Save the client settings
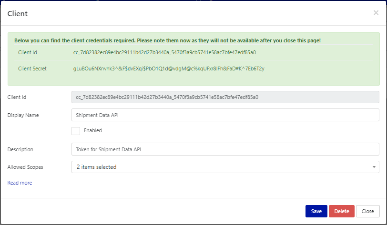 [316, 211]
